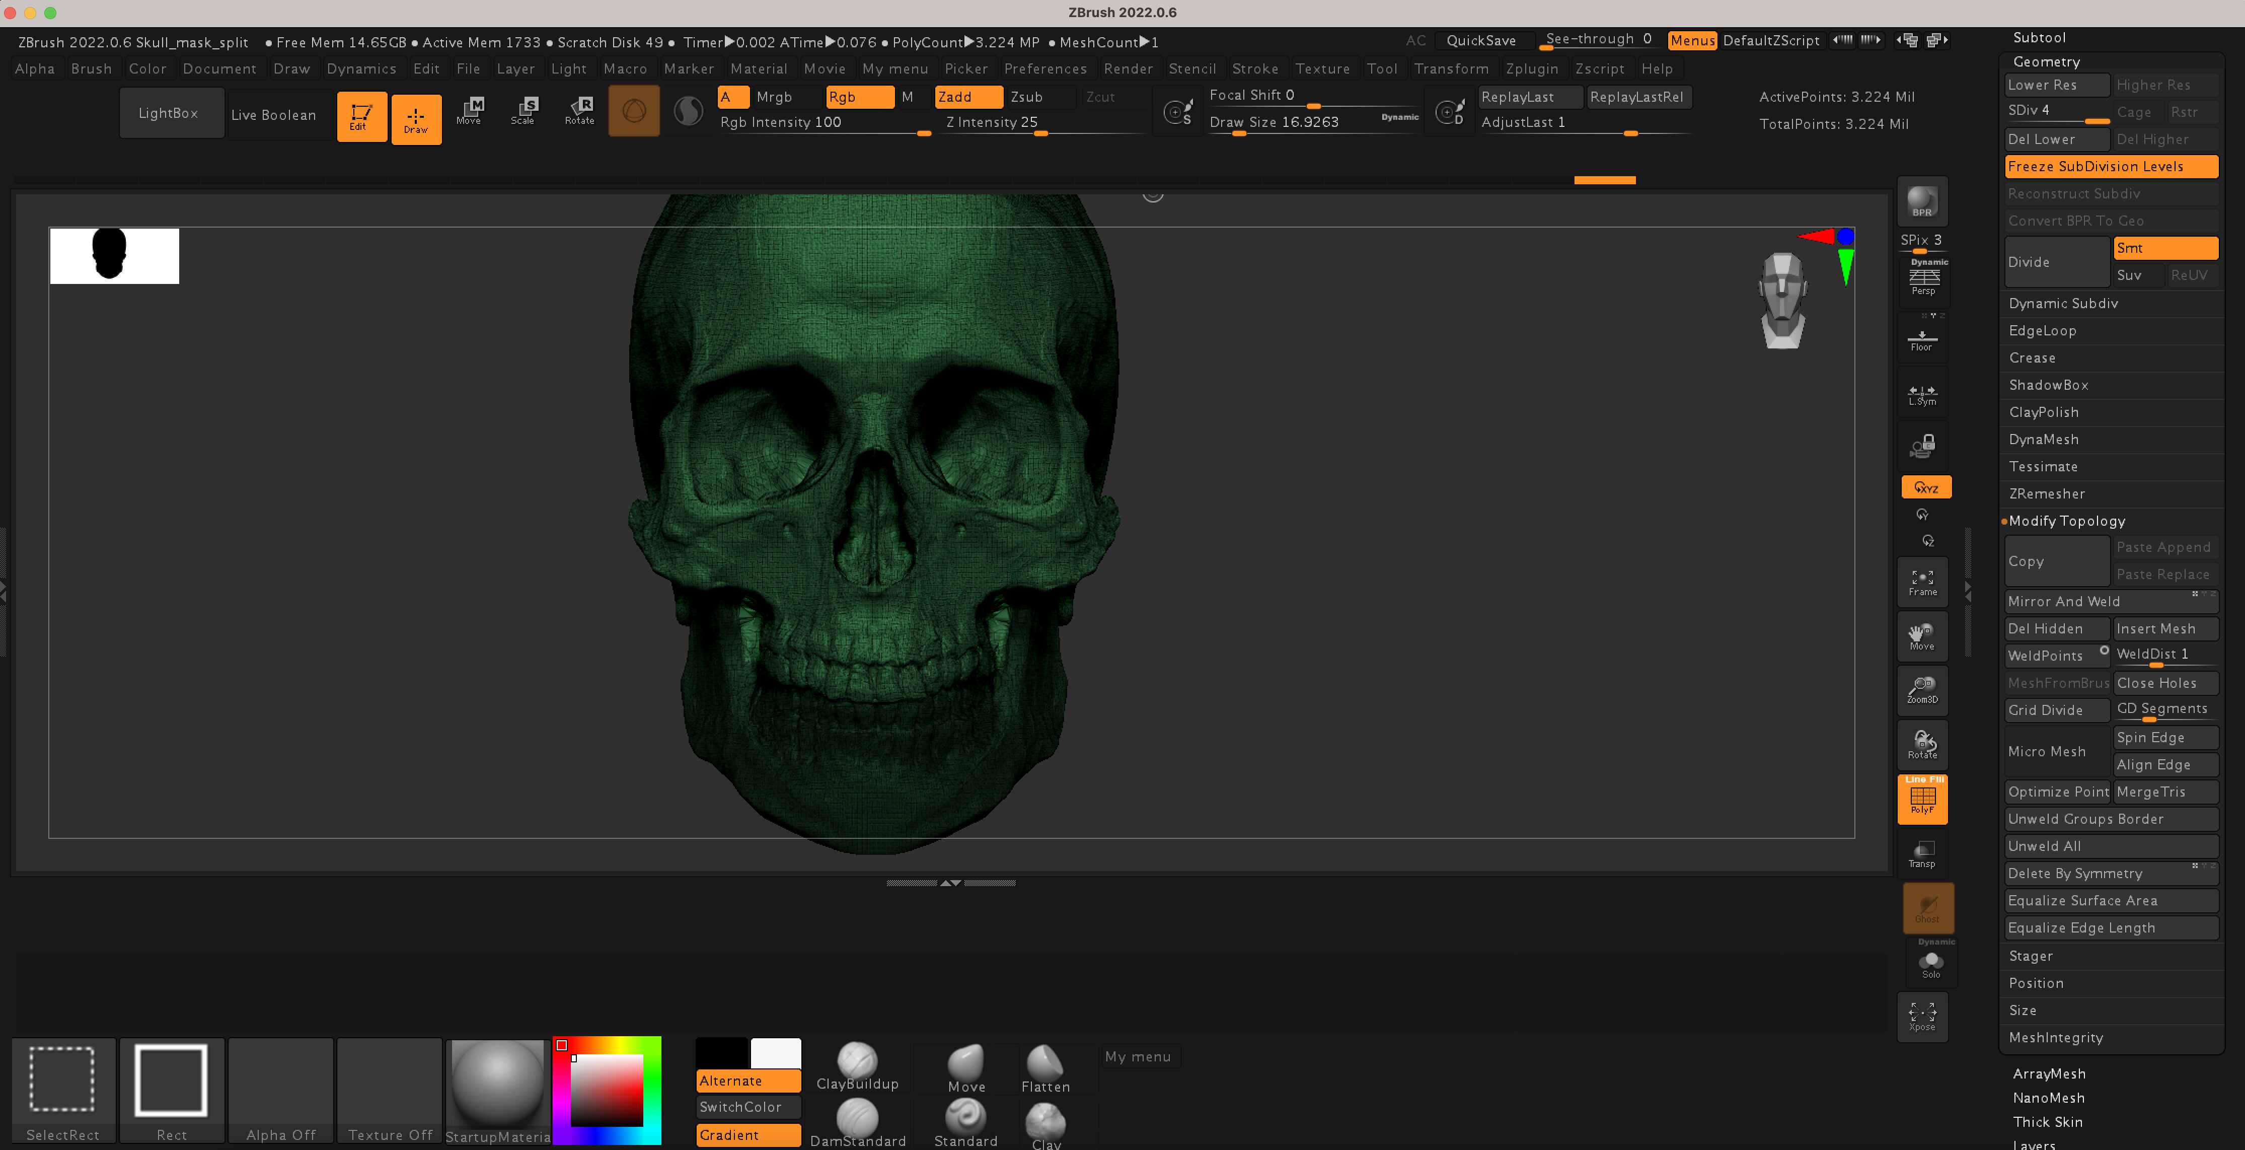Open the StartupMaterial picker
Screen dimensions: 2245x1150
coord(498,1091)
